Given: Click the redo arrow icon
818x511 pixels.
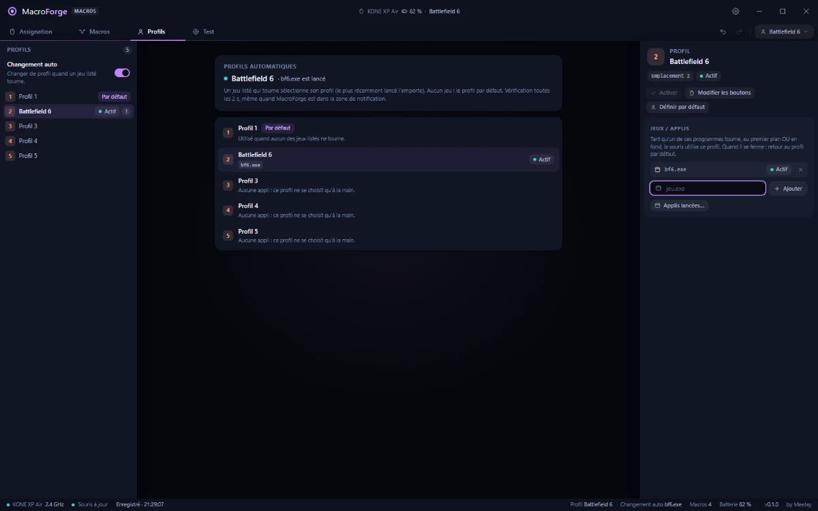Looking at the screenshot, I should click(740, 32).
